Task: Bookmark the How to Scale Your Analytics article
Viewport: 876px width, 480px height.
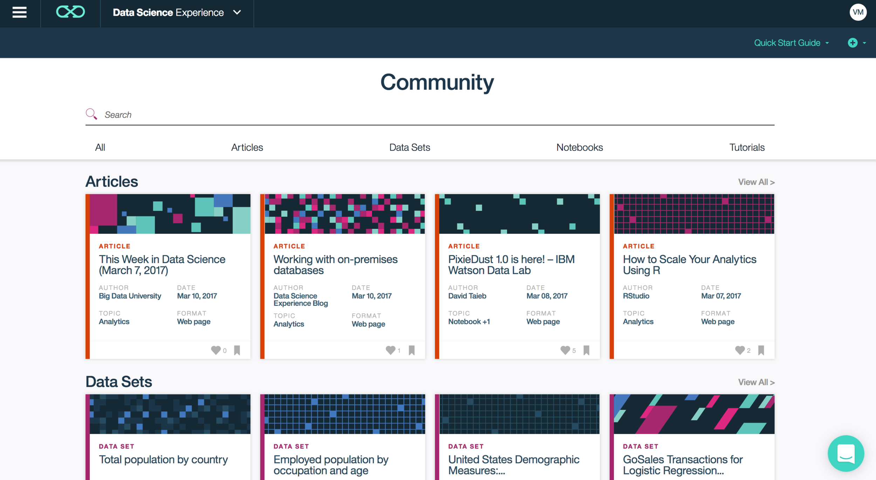Action: tap(761, 350)
